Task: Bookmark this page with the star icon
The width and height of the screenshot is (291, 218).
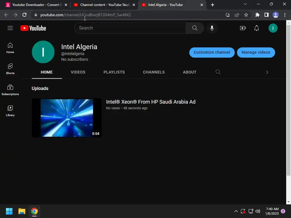Action: coord(246,15)
